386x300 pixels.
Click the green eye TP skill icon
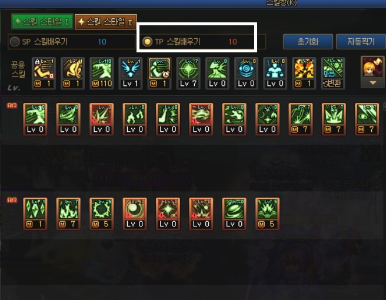click(x=367, y=119)
